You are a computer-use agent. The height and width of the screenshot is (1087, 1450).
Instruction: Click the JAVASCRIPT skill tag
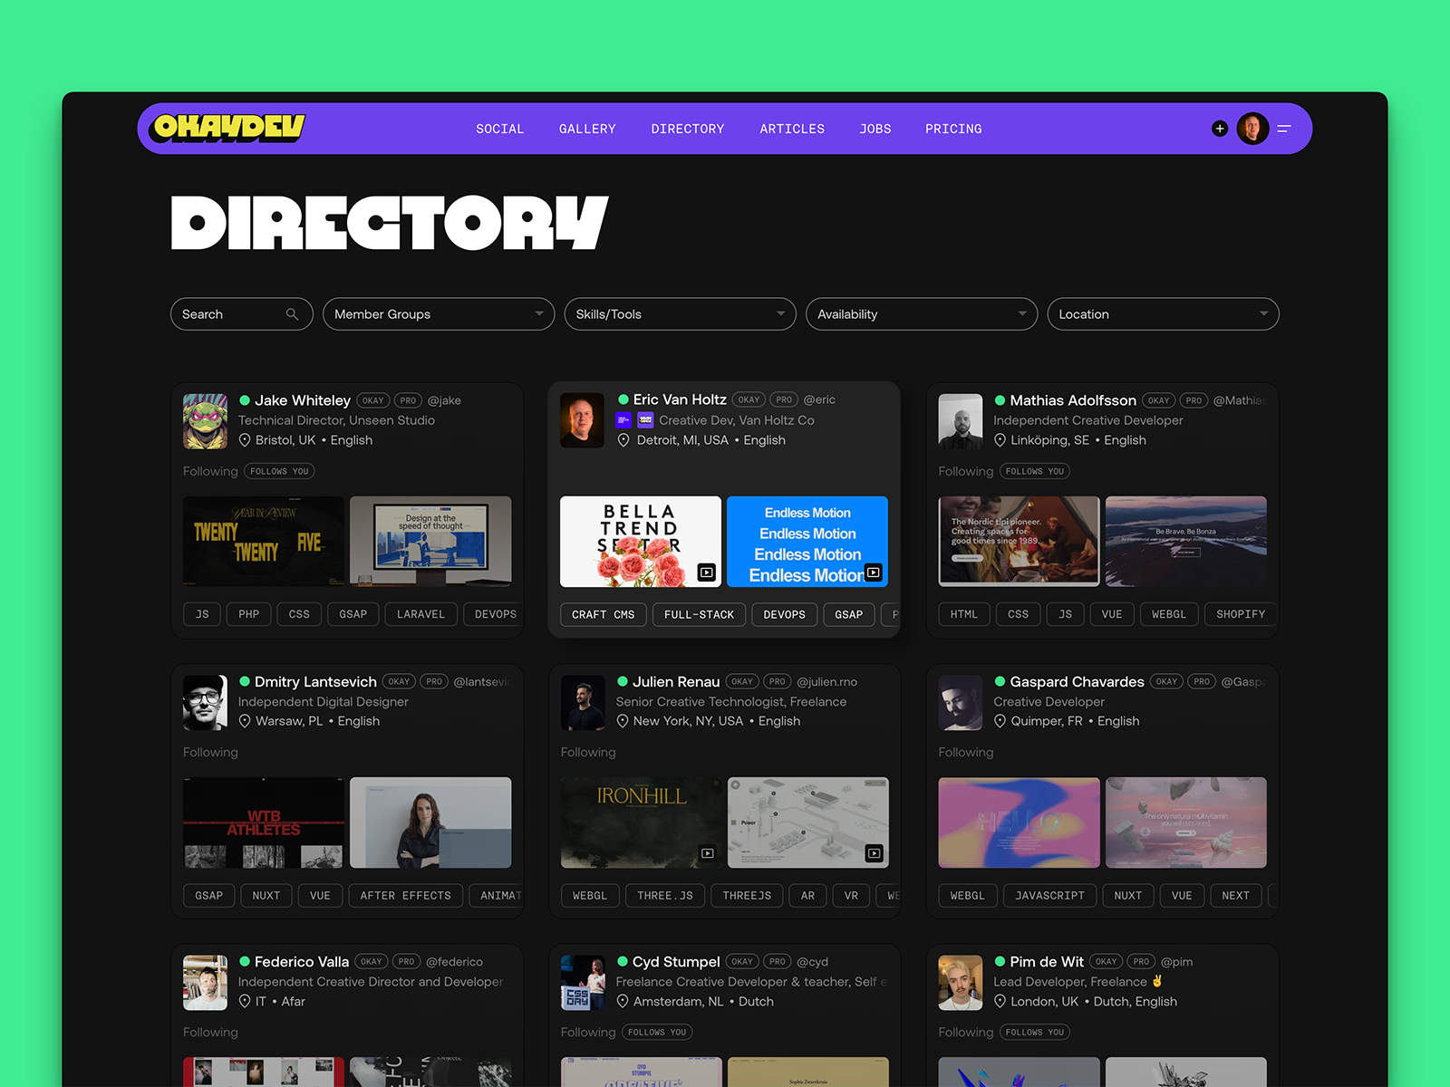click(1049, 895)
